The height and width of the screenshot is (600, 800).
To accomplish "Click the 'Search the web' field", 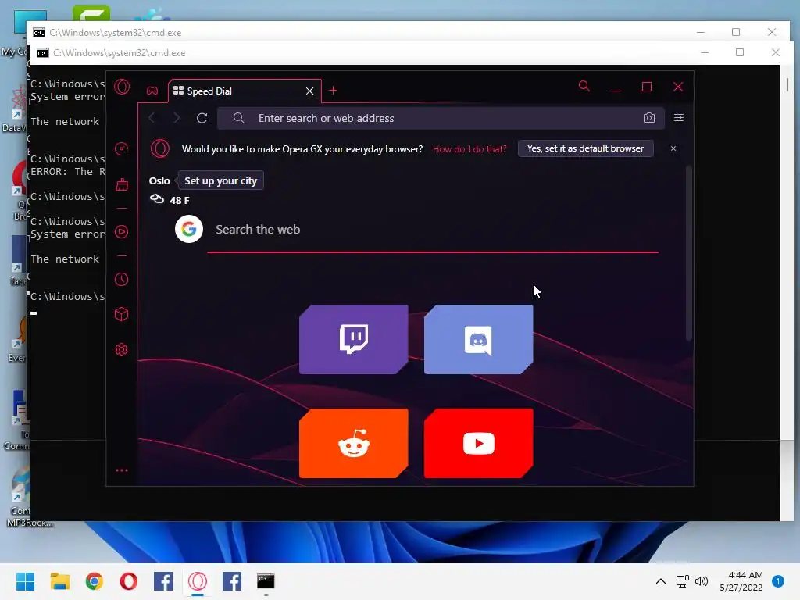I will [x=433, y=230].
